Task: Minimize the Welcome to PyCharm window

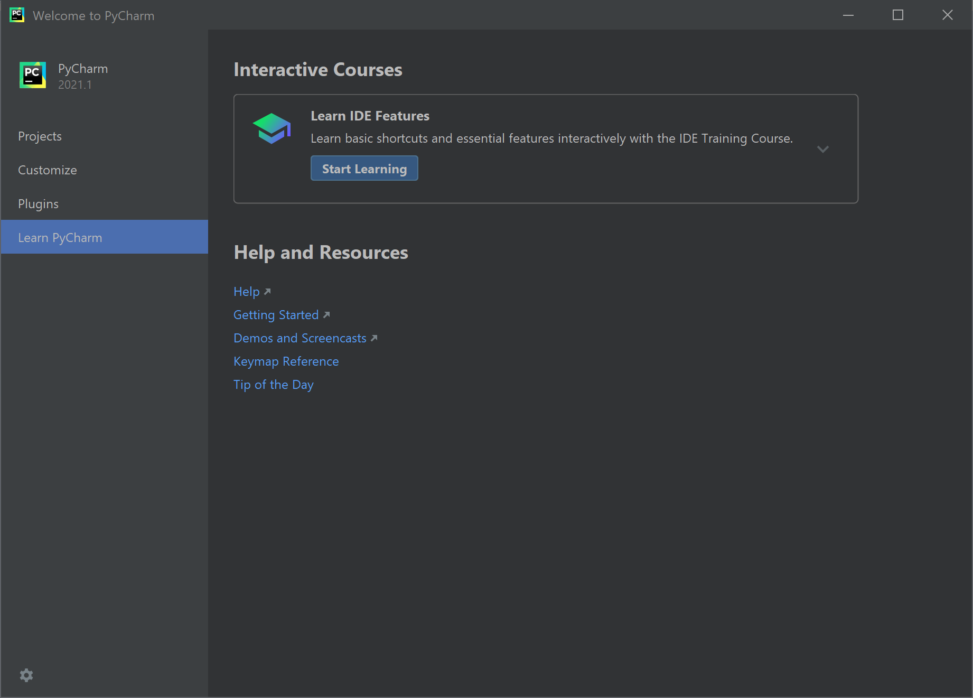Action: pos(848,15)
